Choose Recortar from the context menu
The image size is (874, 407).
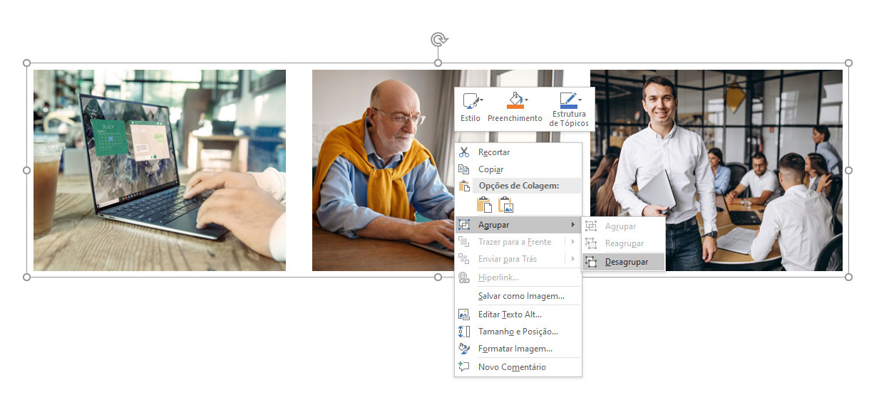coord(518,152)
